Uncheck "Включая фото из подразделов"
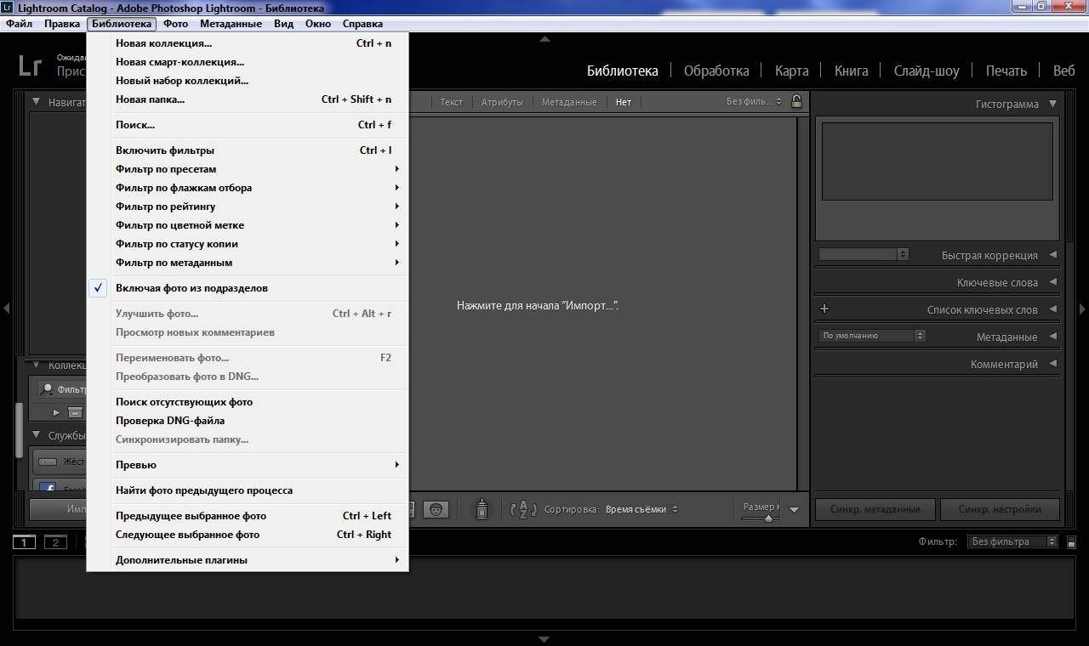 tap(248, 288)
